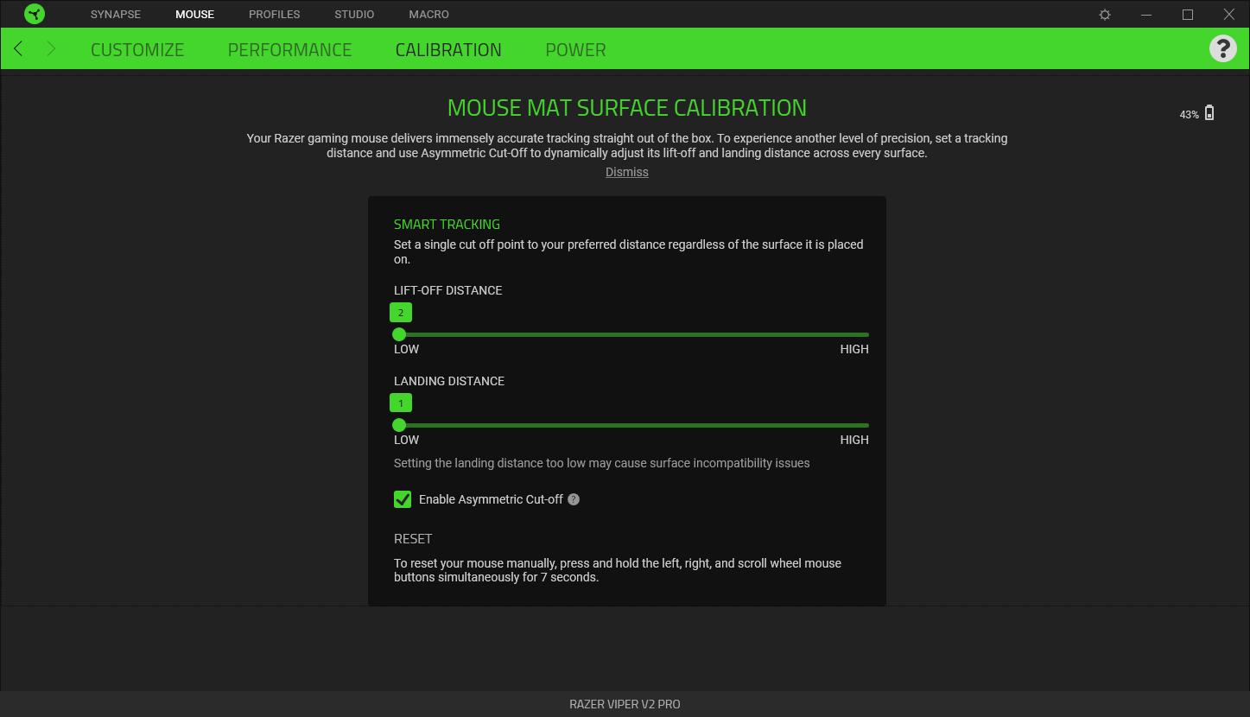
Task: Go to the Macro tab
Action: (429, 15)
